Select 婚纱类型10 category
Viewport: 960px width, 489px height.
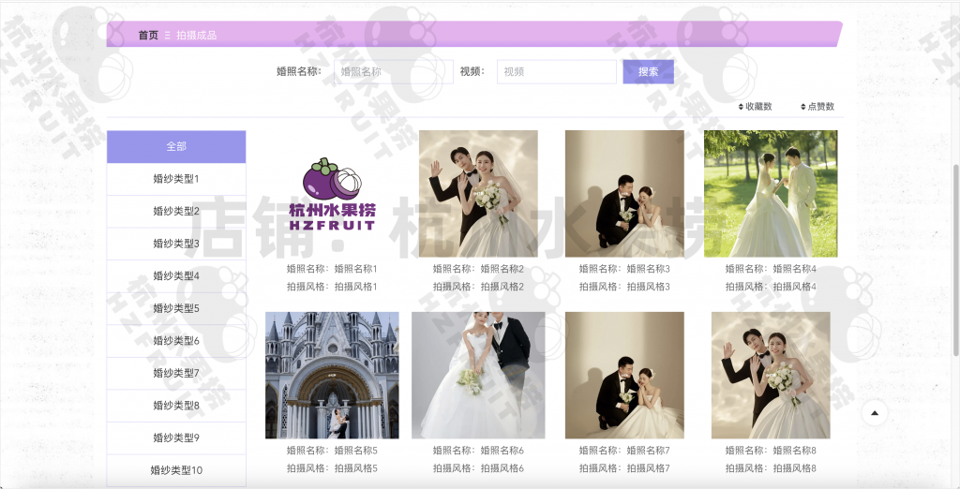(x=176, y=470)
